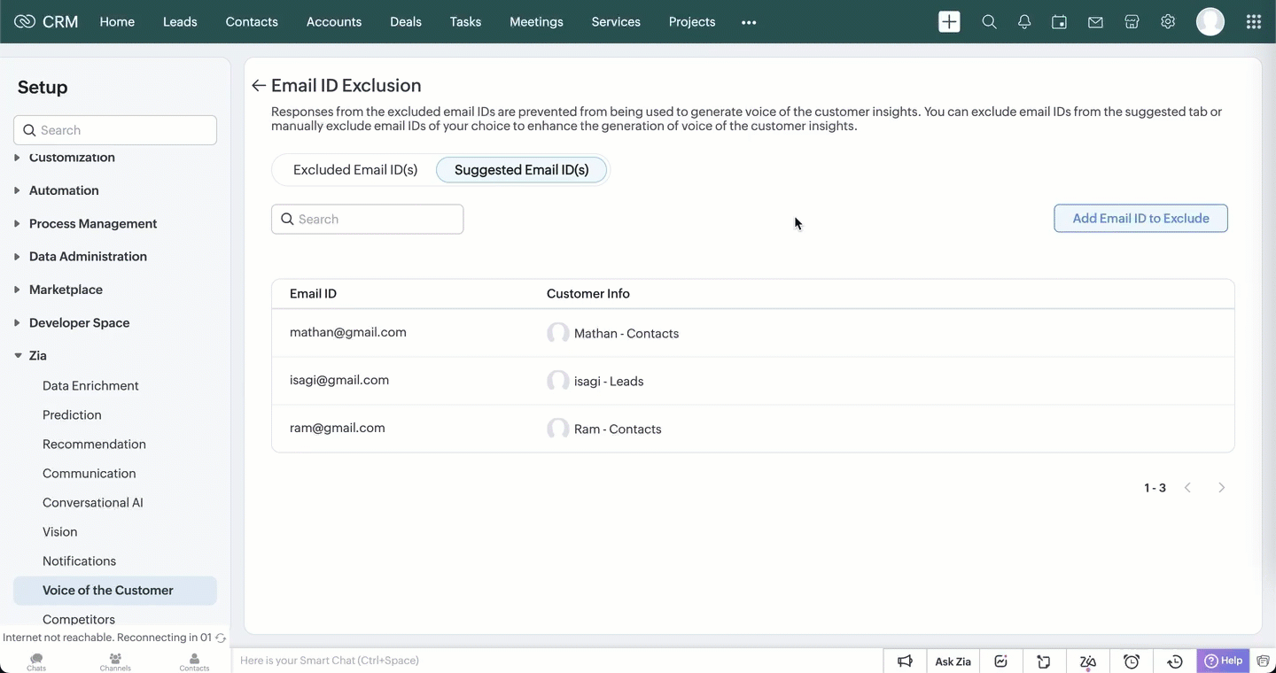Expand the Automation section
Screen dimensions: 1276x673
coord(64,190)
